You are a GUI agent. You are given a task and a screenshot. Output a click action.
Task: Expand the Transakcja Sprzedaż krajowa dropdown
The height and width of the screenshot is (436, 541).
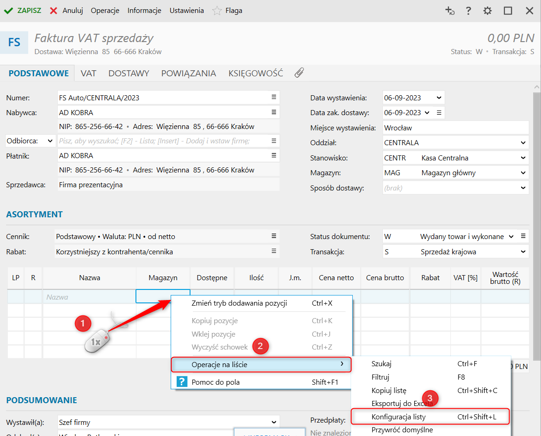pos(523,252)
